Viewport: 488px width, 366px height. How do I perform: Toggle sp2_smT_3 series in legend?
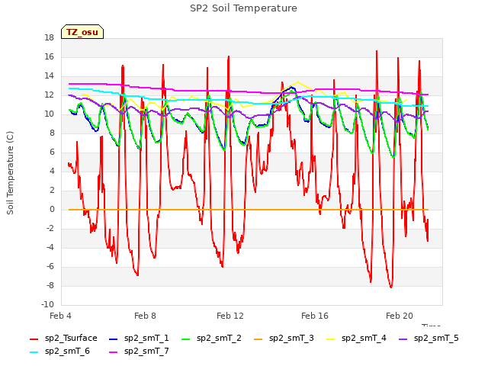pyautogui.click(x=284, y=338)
